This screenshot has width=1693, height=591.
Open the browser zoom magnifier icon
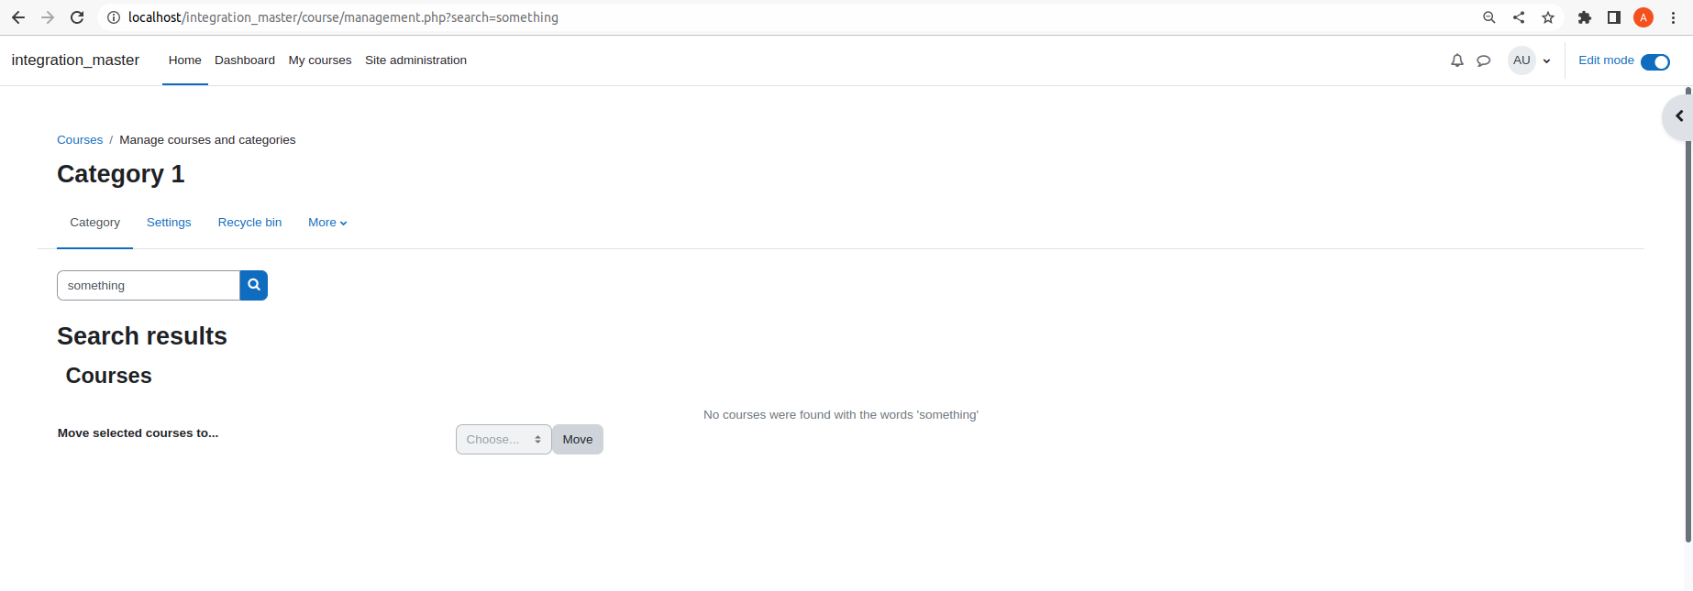tap(1489, 17)
